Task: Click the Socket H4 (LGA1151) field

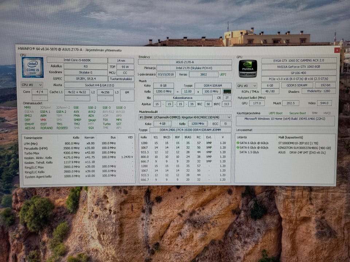Action: 99,85
